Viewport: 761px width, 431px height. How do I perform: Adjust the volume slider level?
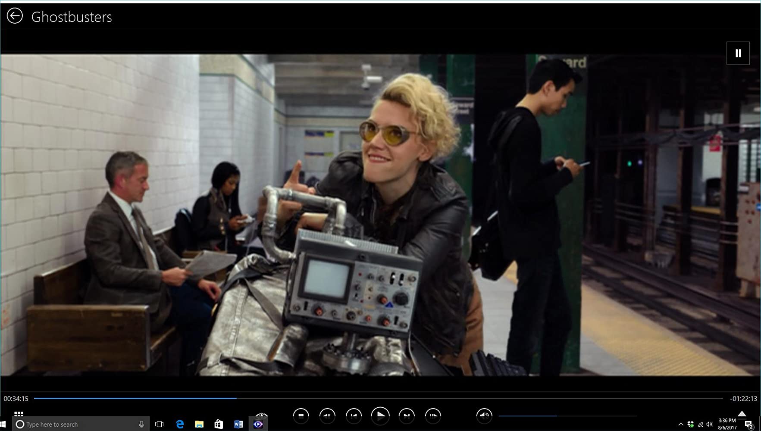pos(556,416)
